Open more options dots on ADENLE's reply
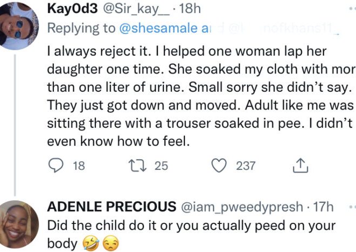Viewport: 356px width, 252px height. click(352, 207)
